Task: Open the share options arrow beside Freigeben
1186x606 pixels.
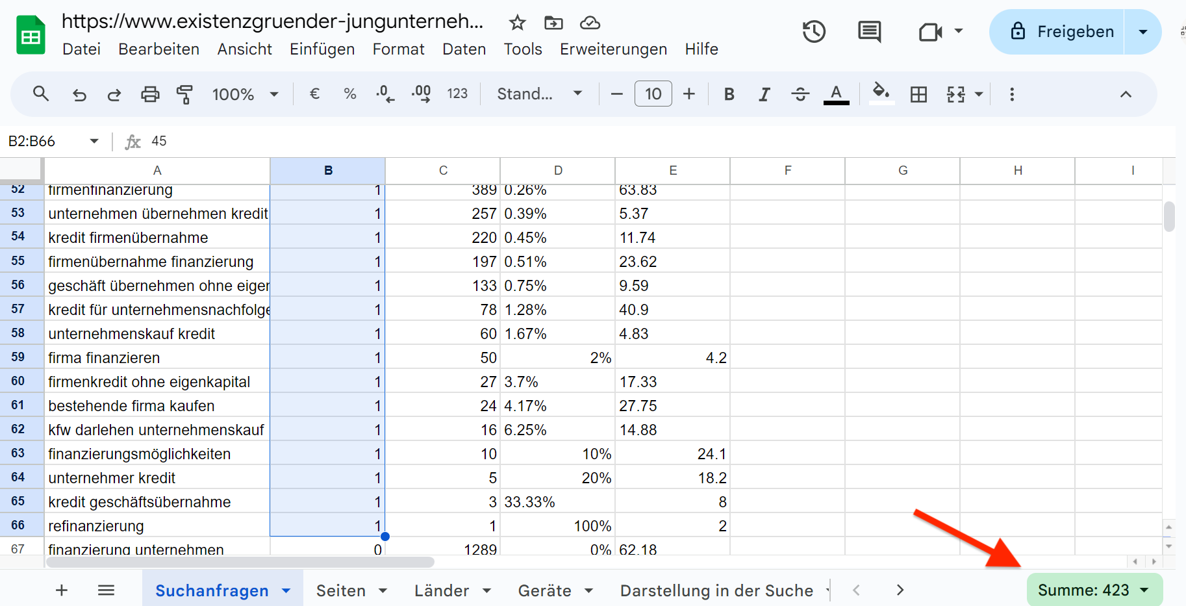Action: click(x=1143, y=31)
